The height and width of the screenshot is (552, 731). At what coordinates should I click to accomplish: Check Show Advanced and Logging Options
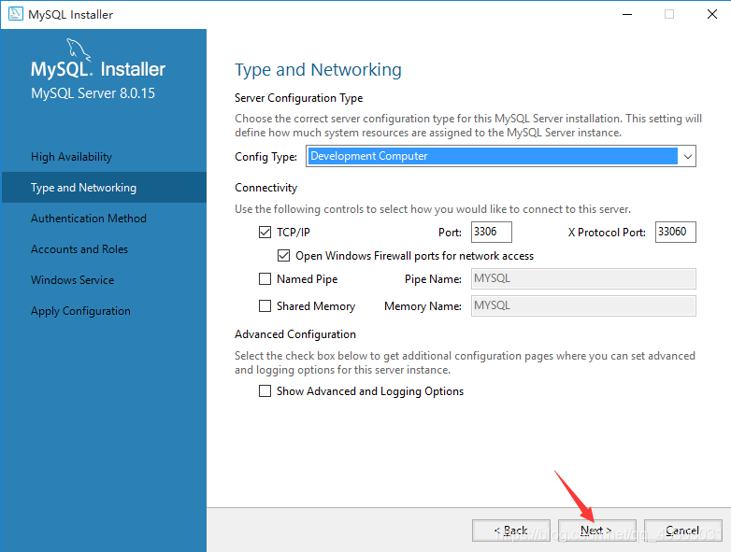pos(265,390)
